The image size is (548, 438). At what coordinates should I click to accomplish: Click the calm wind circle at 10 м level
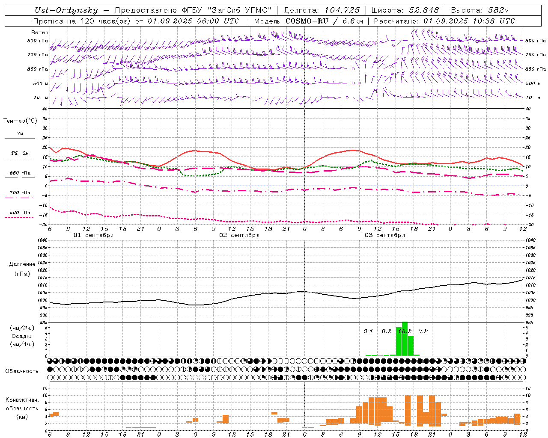point(347,97)
